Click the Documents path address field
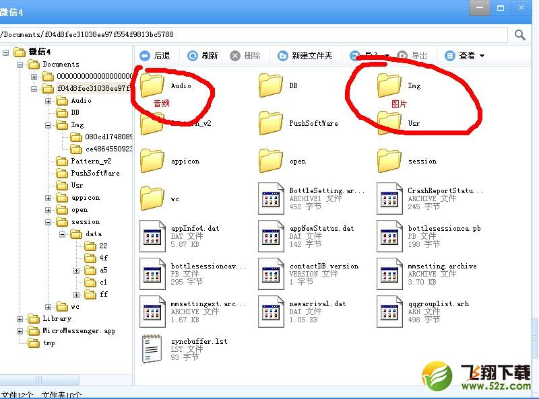 254,35
